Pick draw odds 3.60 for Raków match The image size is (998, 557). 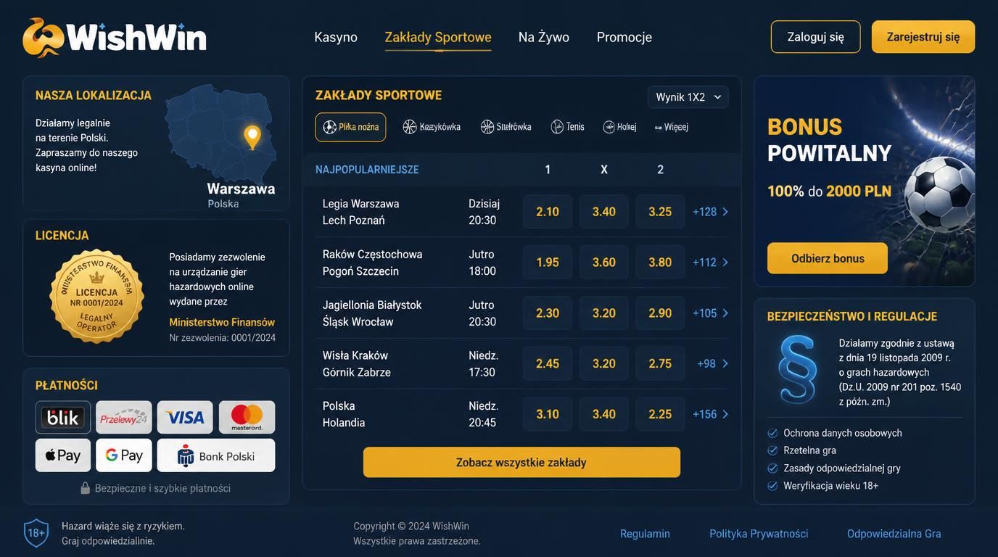[x=604, y=263]
